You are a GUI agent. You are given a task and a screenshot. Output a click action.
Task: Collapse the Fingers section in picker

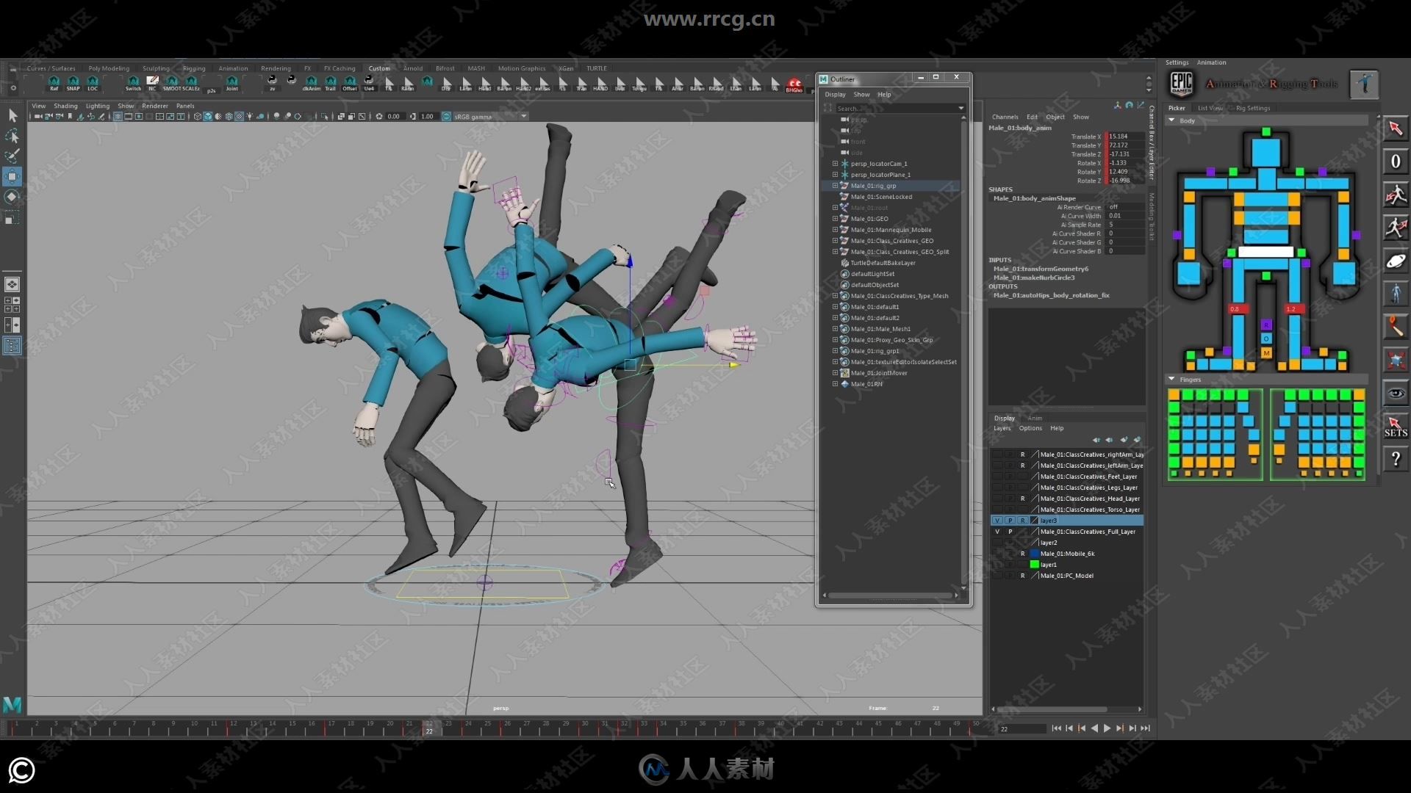(1171, 380)
